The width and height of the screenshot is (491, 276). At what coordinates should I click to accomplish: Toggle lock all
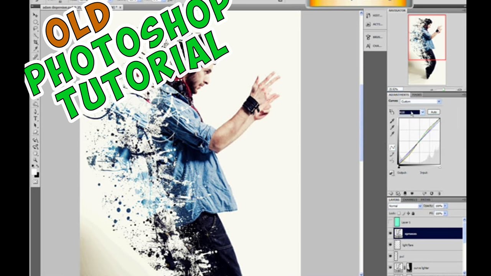pos(413,213)
